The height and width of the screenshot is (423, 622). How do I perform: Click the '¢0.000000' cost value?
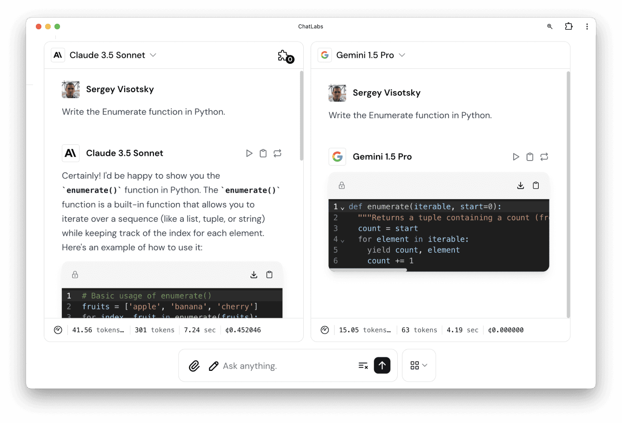coord(506,330)
